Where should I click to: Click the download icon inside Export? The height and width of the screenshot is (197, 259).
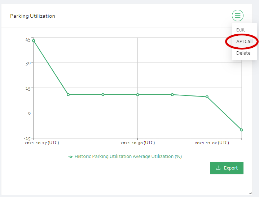coord(218,168)
